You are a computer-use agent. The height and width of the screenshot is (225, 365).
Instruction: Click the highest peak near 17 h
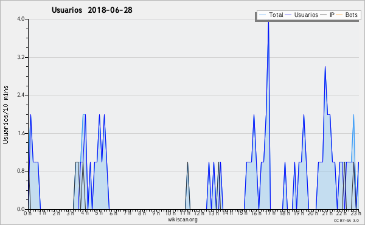click(x=268, y=22)
